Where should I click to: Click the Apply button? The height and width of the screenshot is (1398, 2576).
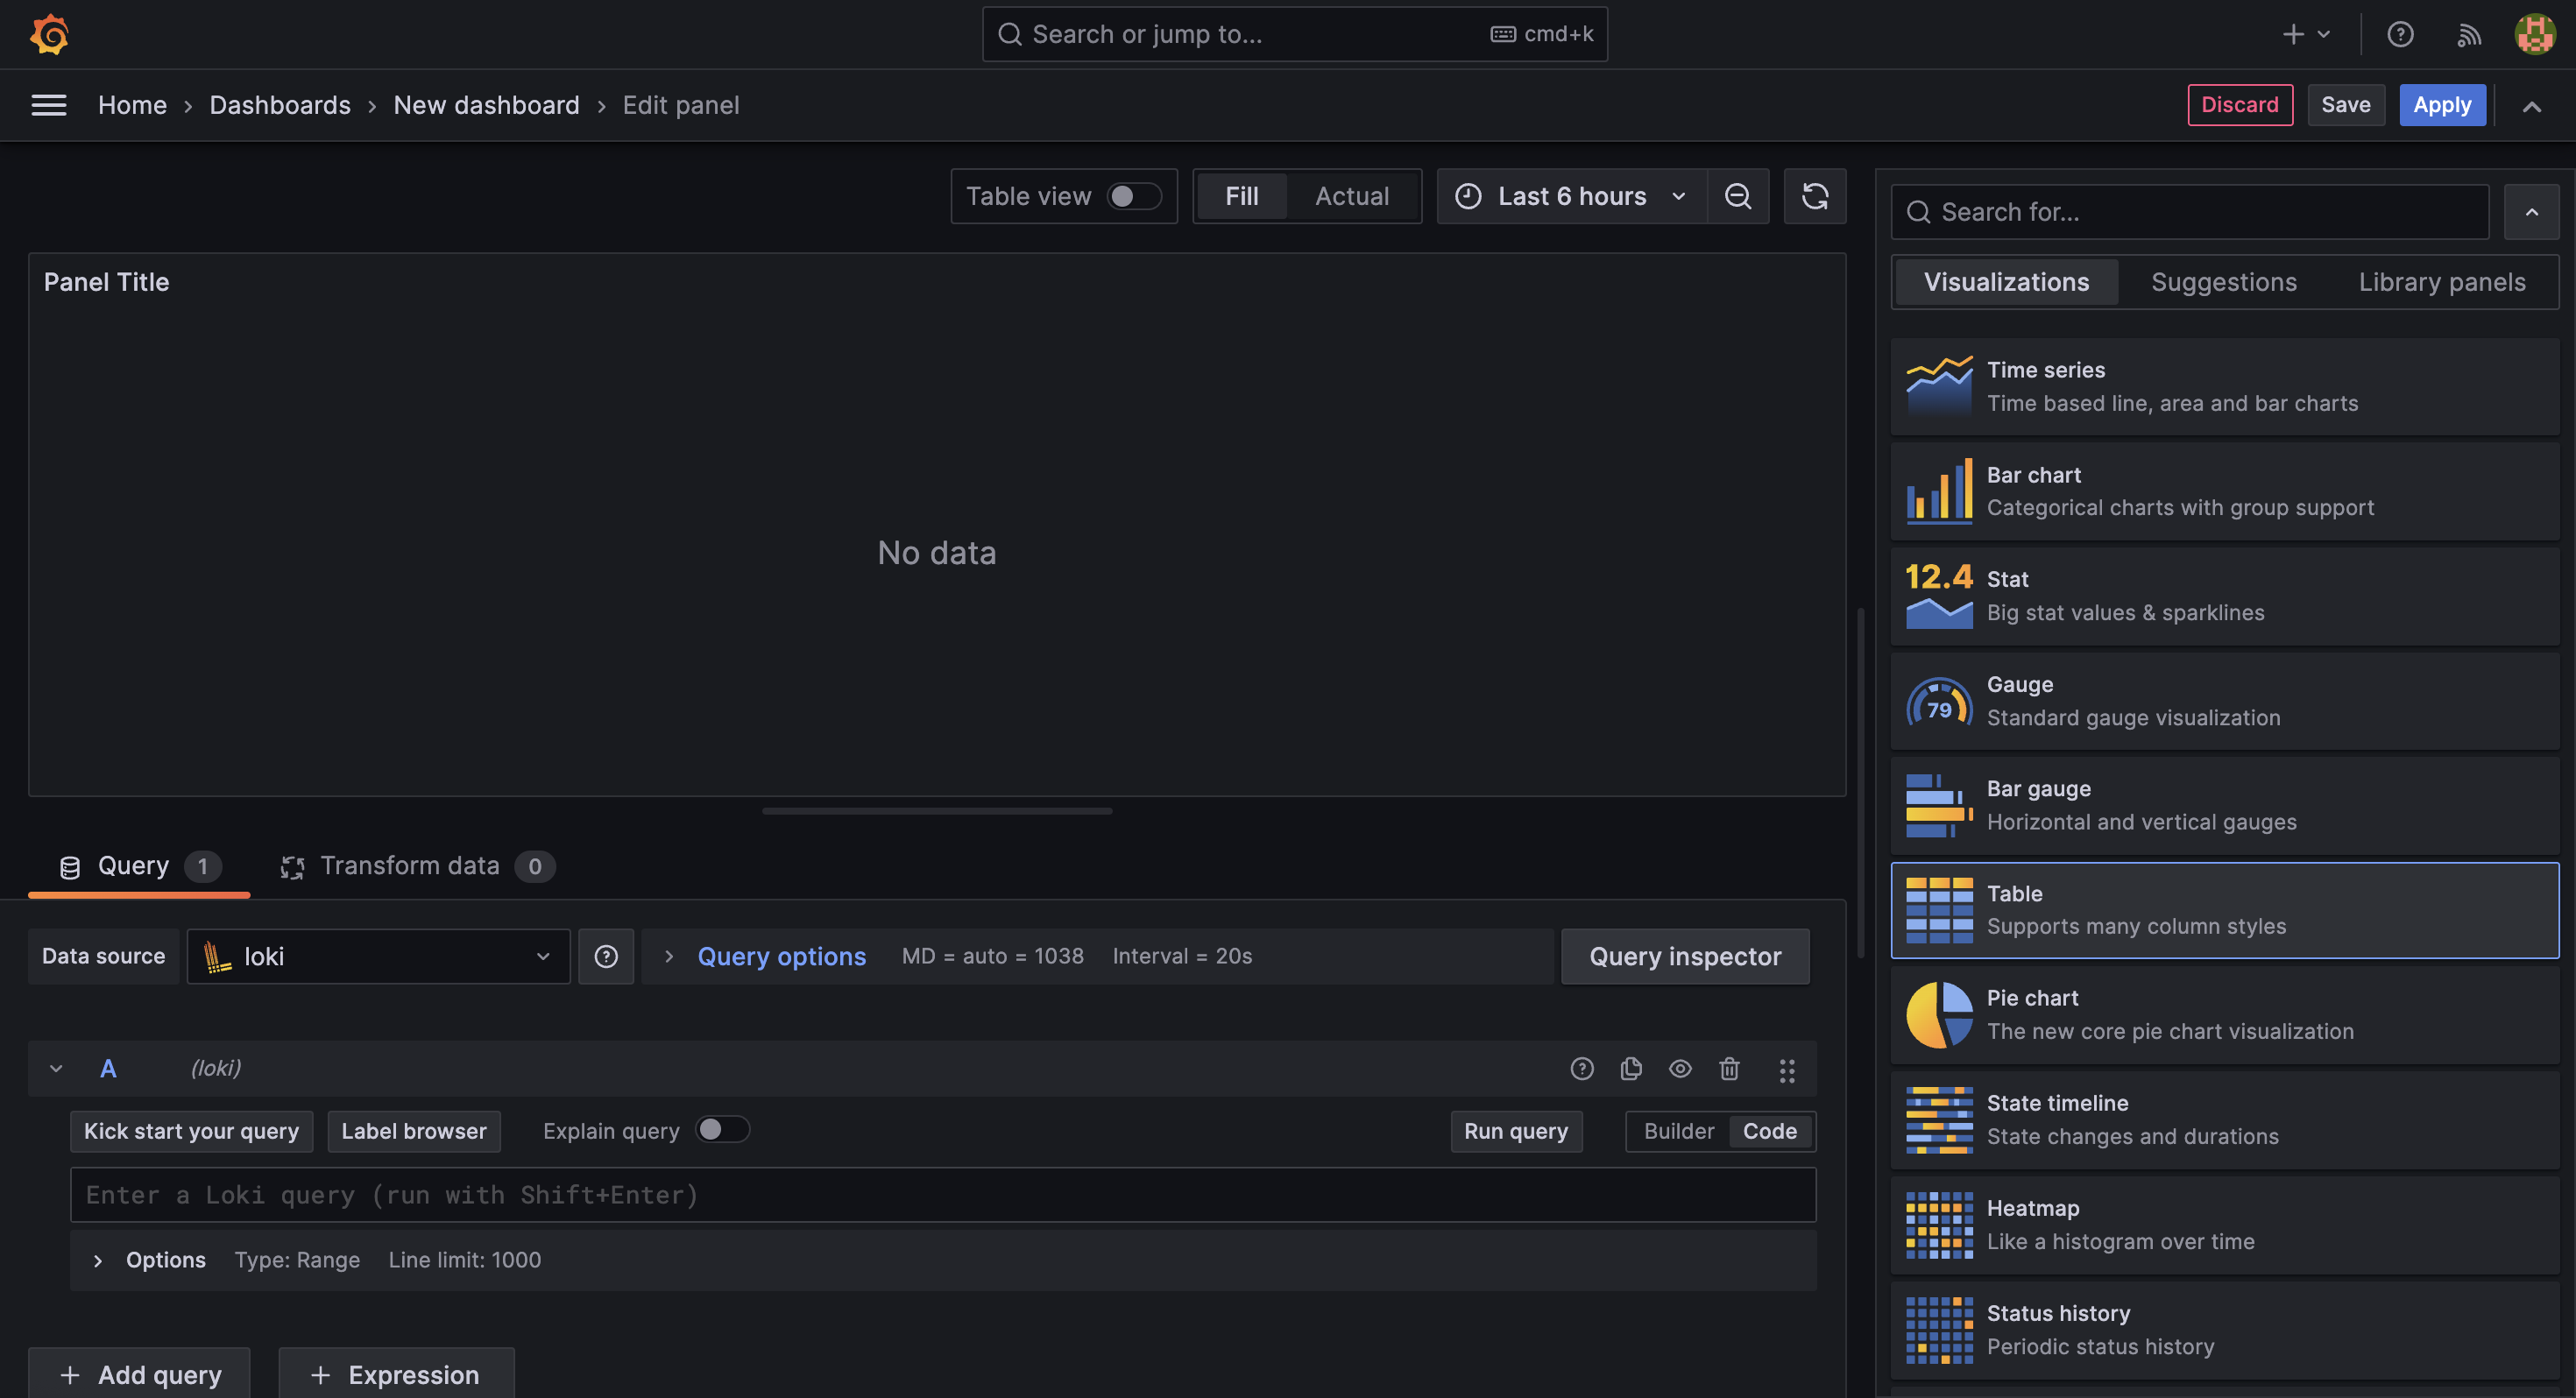point(2442,105)
